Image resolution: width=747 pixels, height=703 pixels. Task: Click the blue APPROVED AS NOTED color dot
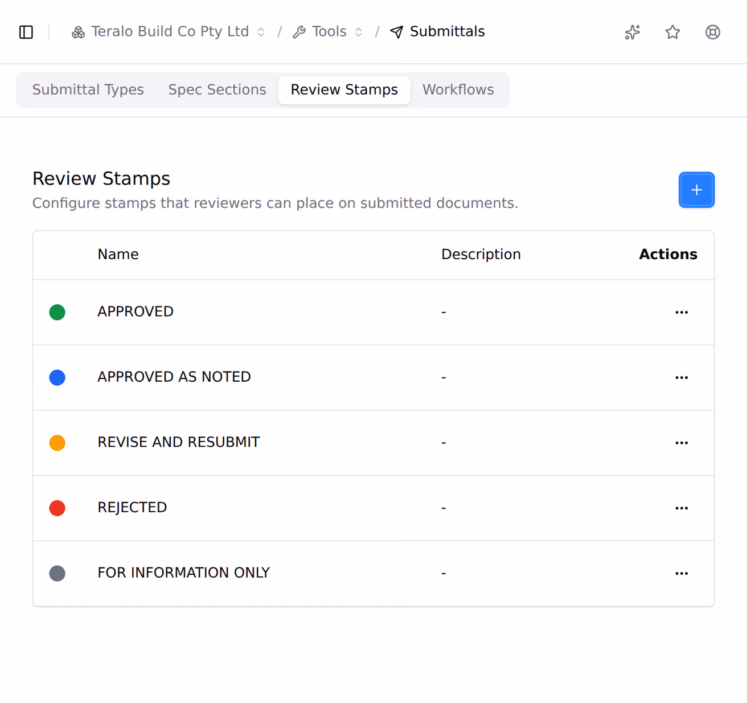coord(57,378)
